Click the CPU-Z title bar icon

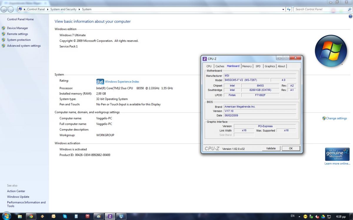[205, 59]
